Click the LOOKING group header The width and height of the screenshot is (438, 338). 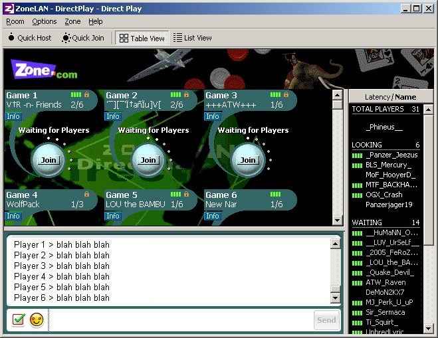[385, 145]
